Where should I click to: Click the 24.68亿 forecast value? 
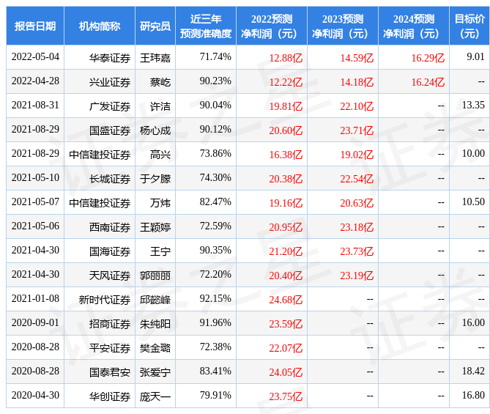pos(286,300)
